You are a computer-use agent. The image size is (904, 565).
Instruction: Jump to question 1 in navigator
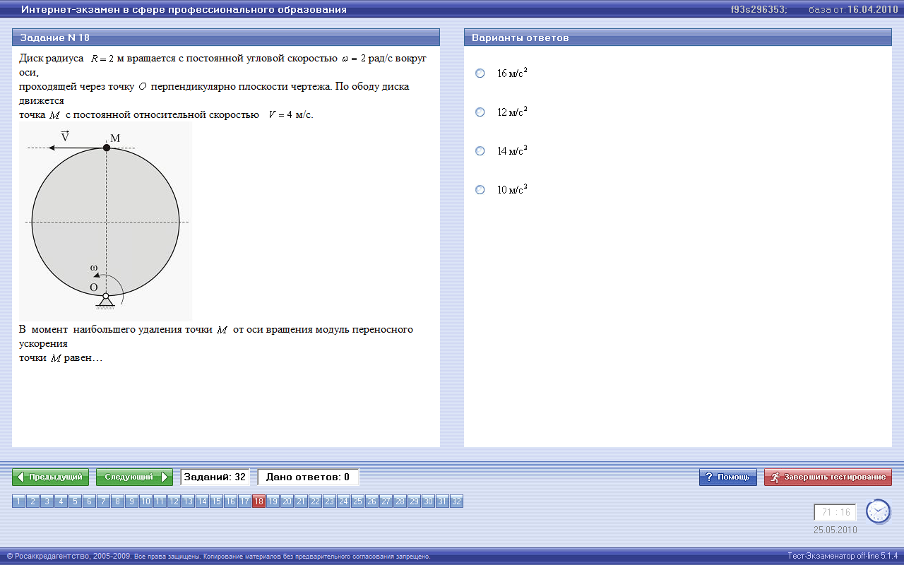pyautogui.click(x=18, y=501)
